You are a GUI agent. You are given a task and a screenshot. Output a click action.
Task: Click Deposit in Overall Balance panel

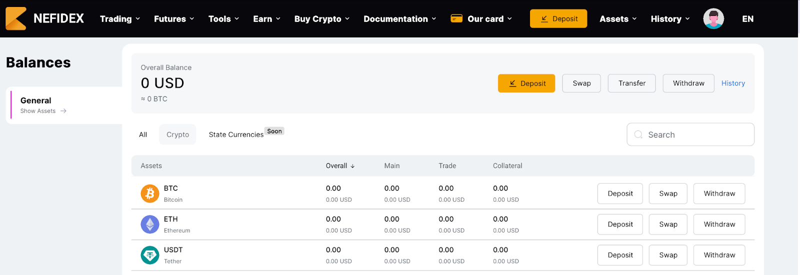pyautogui.click(x=526, y=83)
